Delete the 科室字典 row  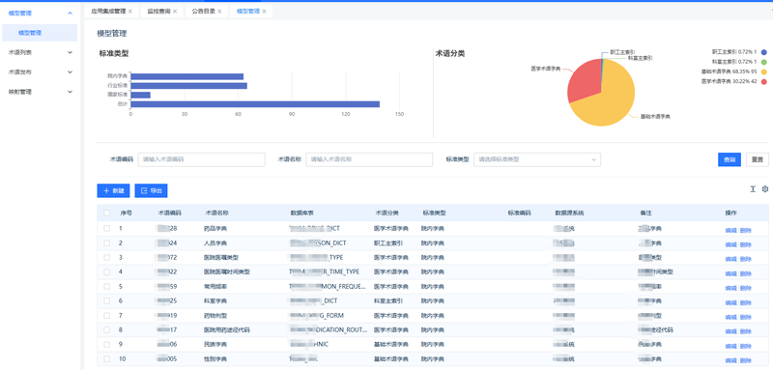point(745,302)
